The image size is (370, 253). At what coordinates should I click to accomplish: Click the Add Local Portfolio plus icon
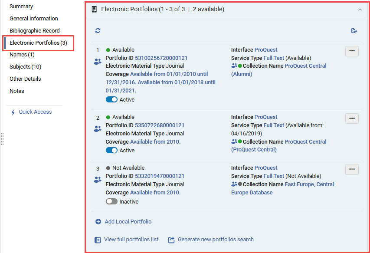(98, 222)
